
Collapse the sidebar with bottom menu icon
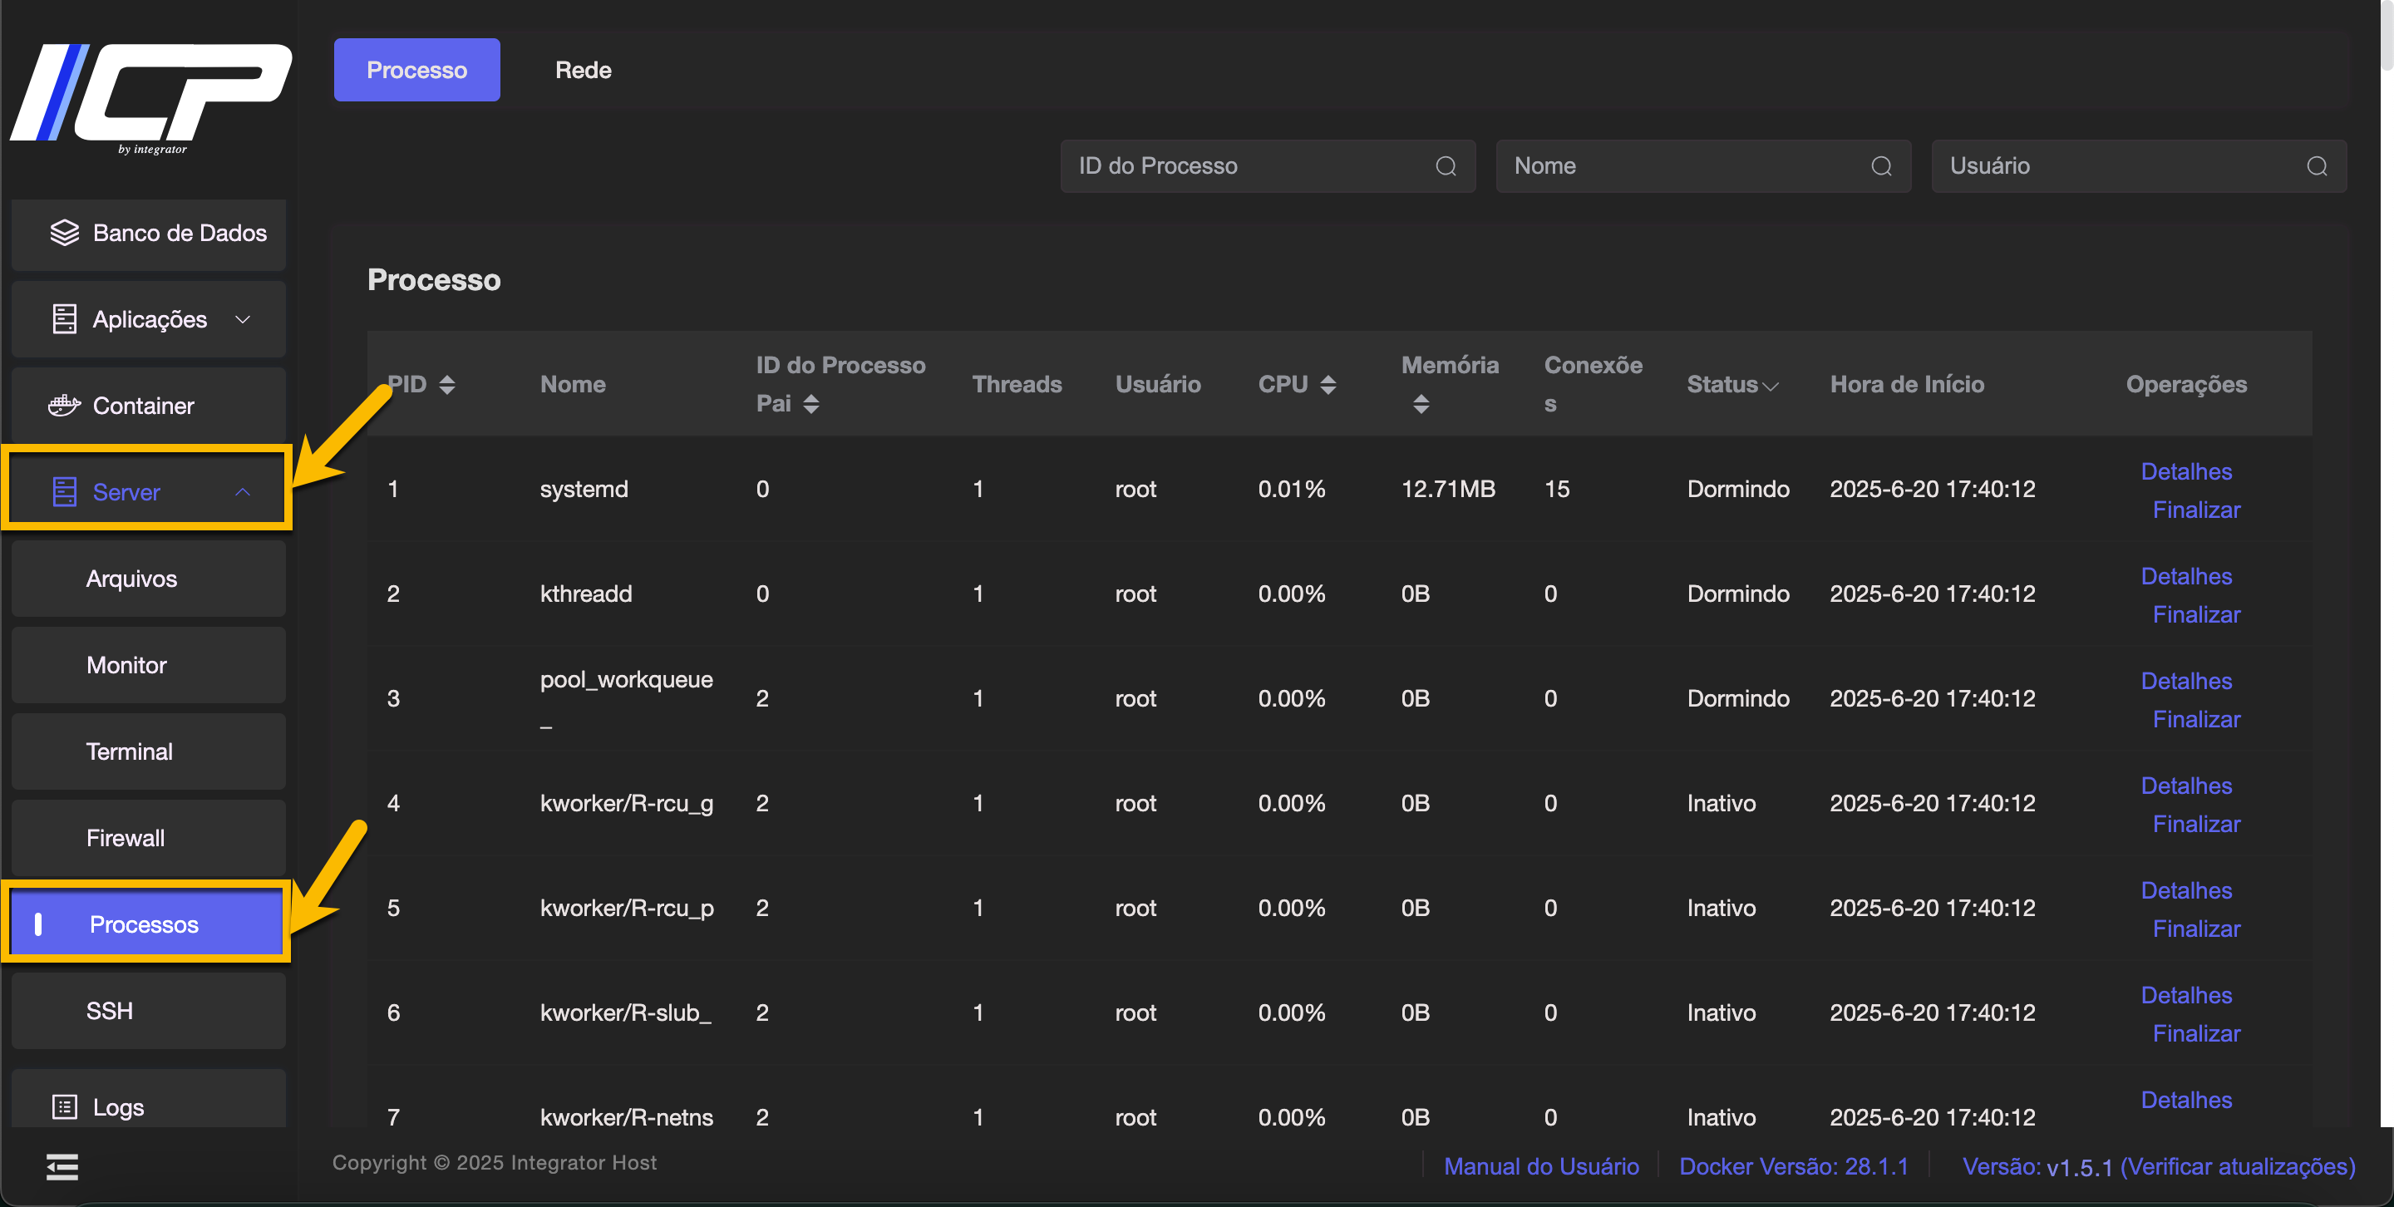(x=62, y=1166)
